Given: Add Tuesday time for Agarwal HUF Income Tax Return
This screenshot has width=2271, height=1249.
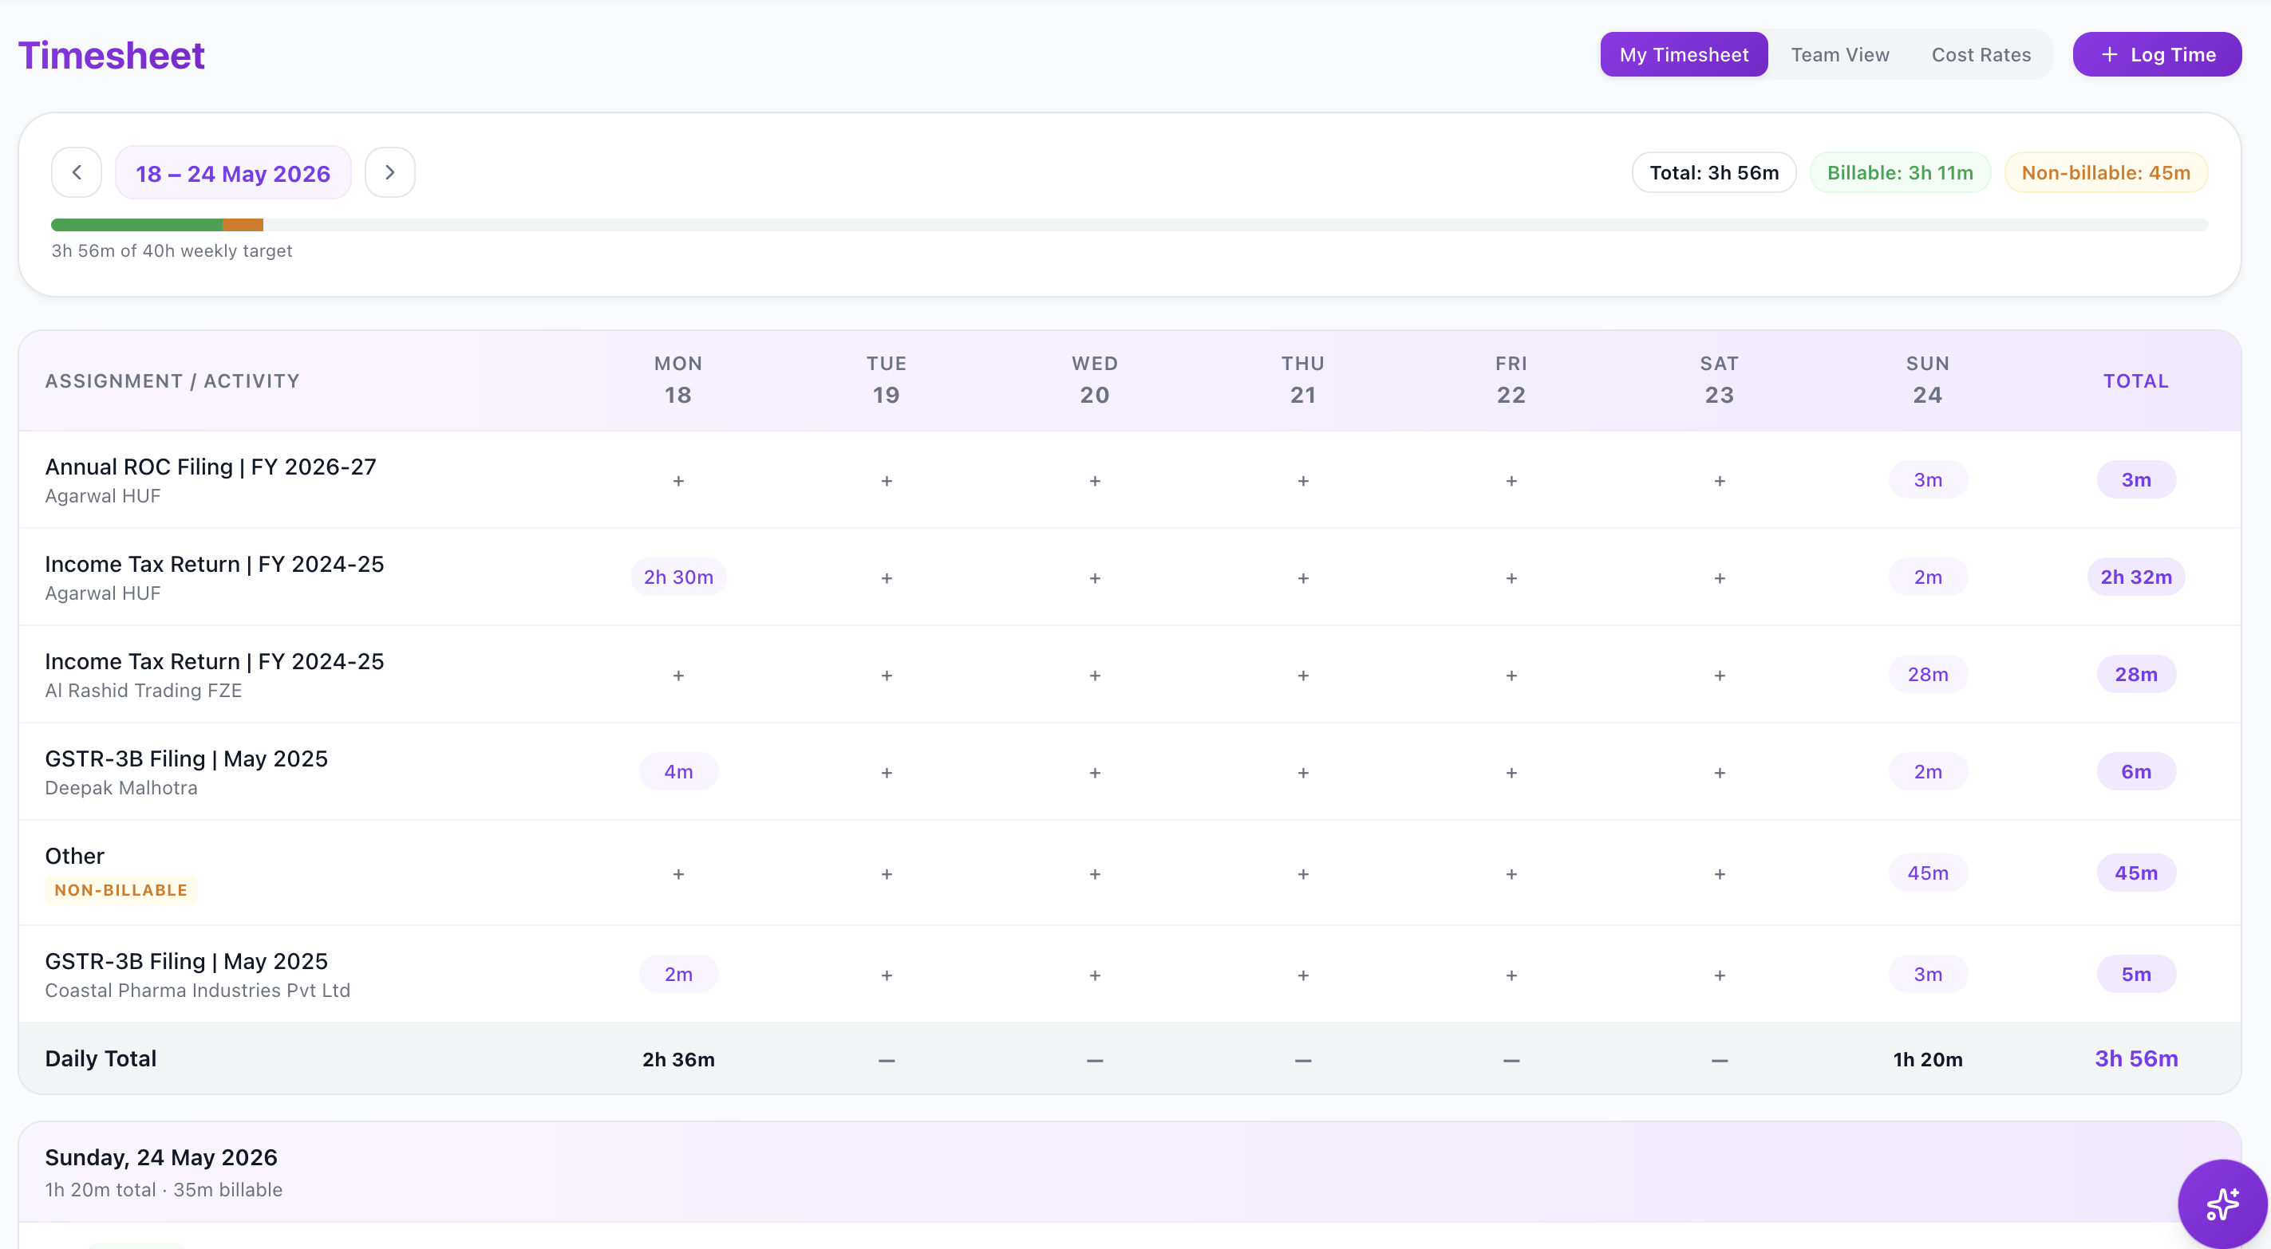Looking at the screenshot, I should coord(886,577).
